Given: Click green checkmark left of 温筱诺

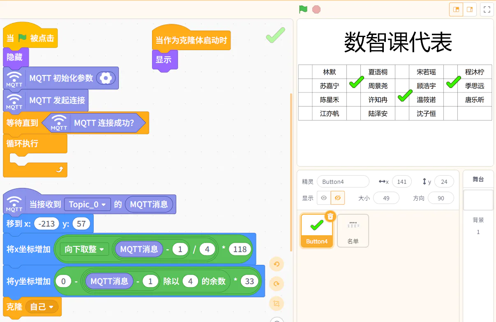Looking at the screenshot, I should click(405, 96).
